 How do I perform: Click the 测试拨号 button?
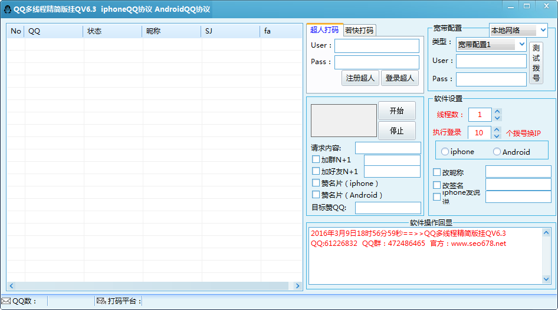pyautogui.click(x=536, y=63)
